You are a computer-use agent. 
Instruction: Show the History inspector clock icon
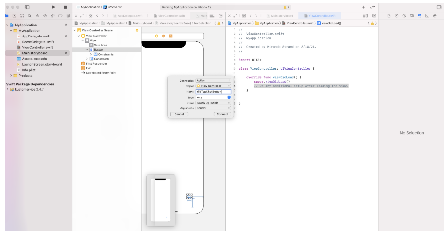coord(396,16)
